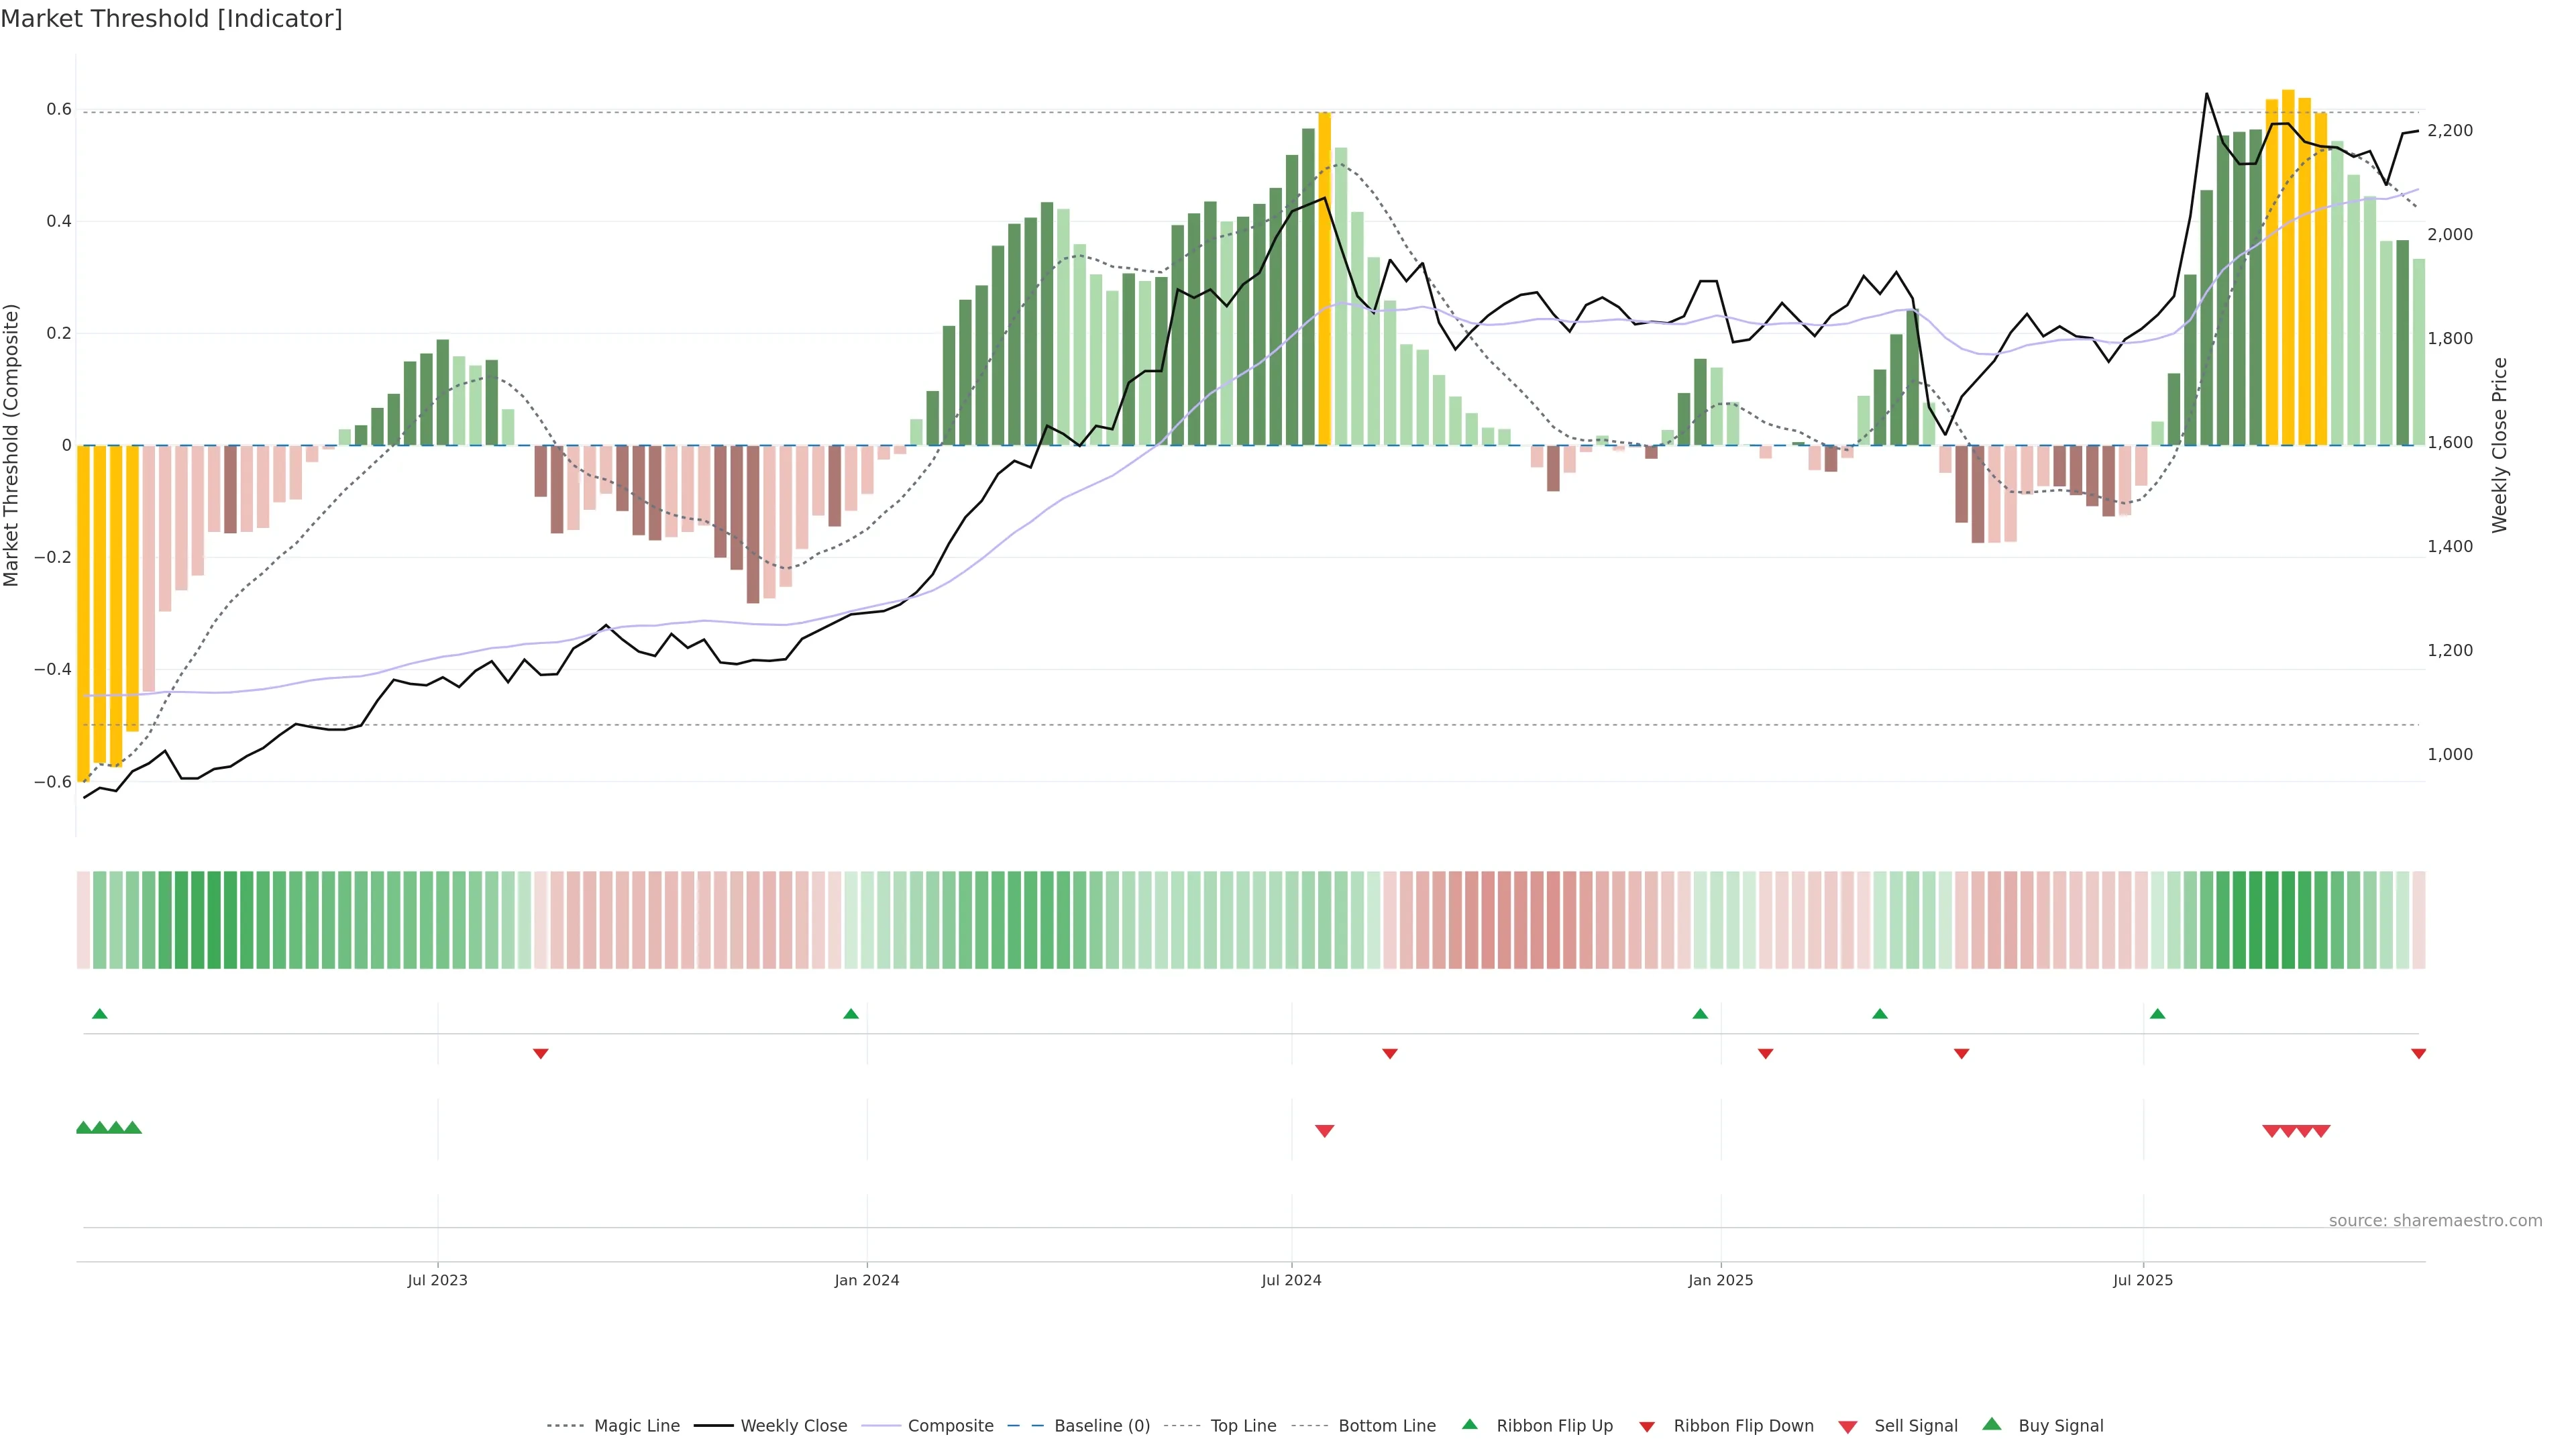Click the Jul 2024 x-axis label

pos(1291,1280)
